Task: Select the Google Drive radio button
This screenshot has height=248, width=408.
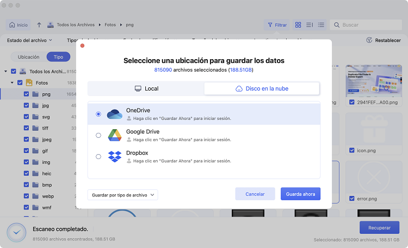Action: pos(98,135)
